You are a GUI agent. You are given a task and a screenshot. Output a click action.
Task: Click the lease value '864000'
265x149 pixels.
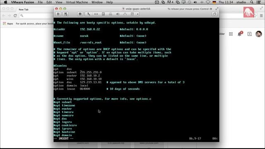pos(85,89)
